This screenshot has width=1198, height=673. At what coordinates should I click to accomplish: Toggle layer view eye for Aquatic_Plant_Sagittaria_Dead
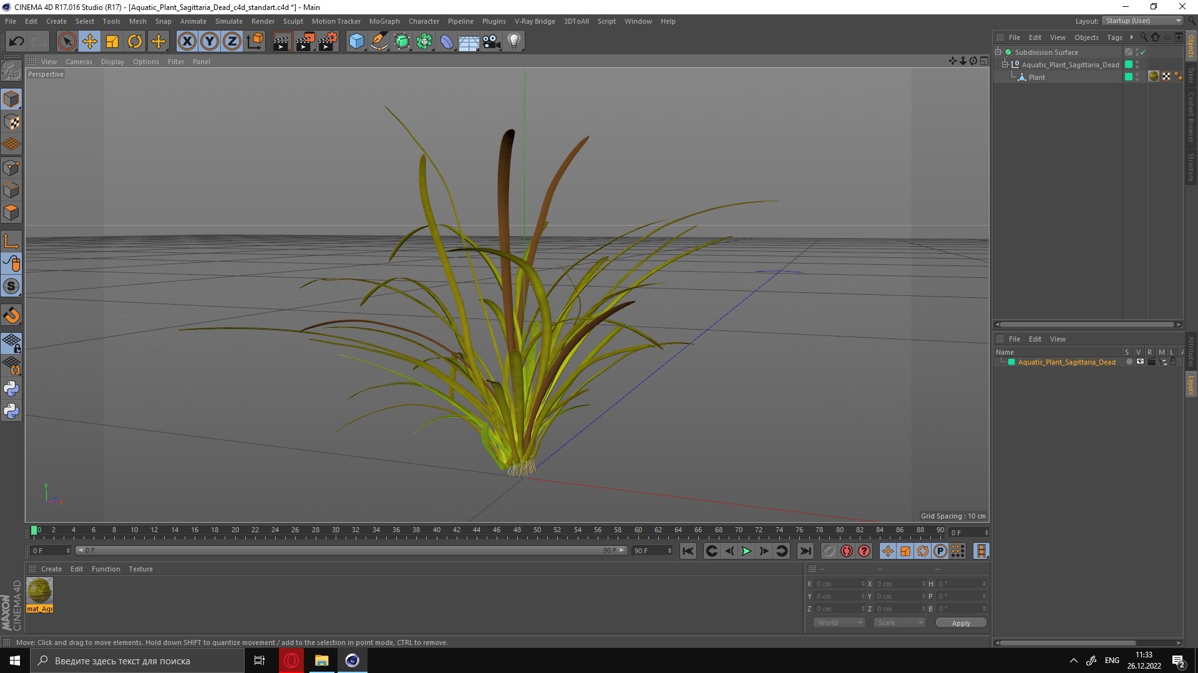(x=1140, y=362)
